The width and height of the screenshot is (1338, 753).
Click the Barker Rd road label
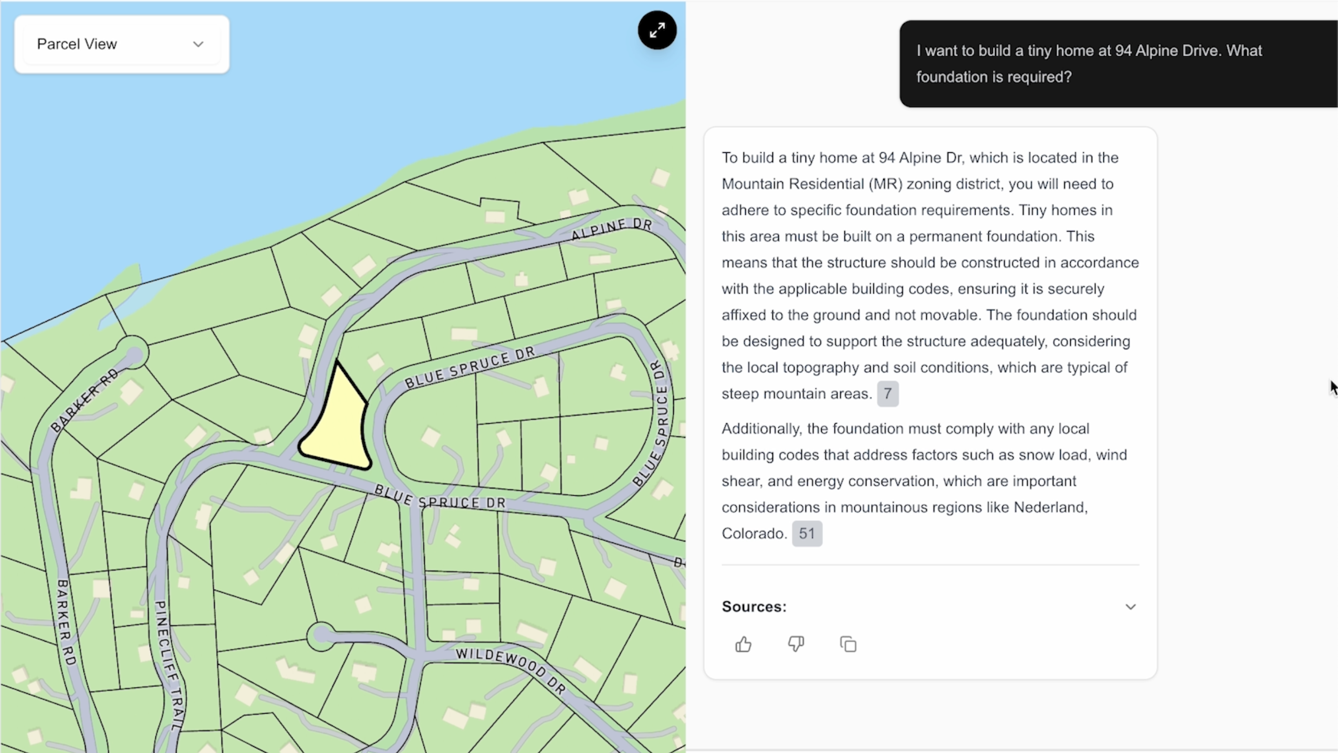tap(84, 399)
